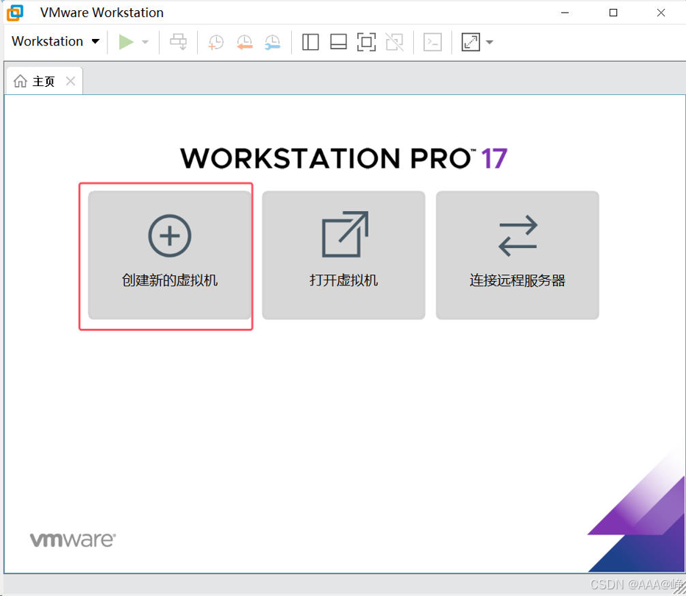Click the Unity mode toolbar icon
Image resolution: width=686 pixels, height=596 pixels.
(394, 42)
